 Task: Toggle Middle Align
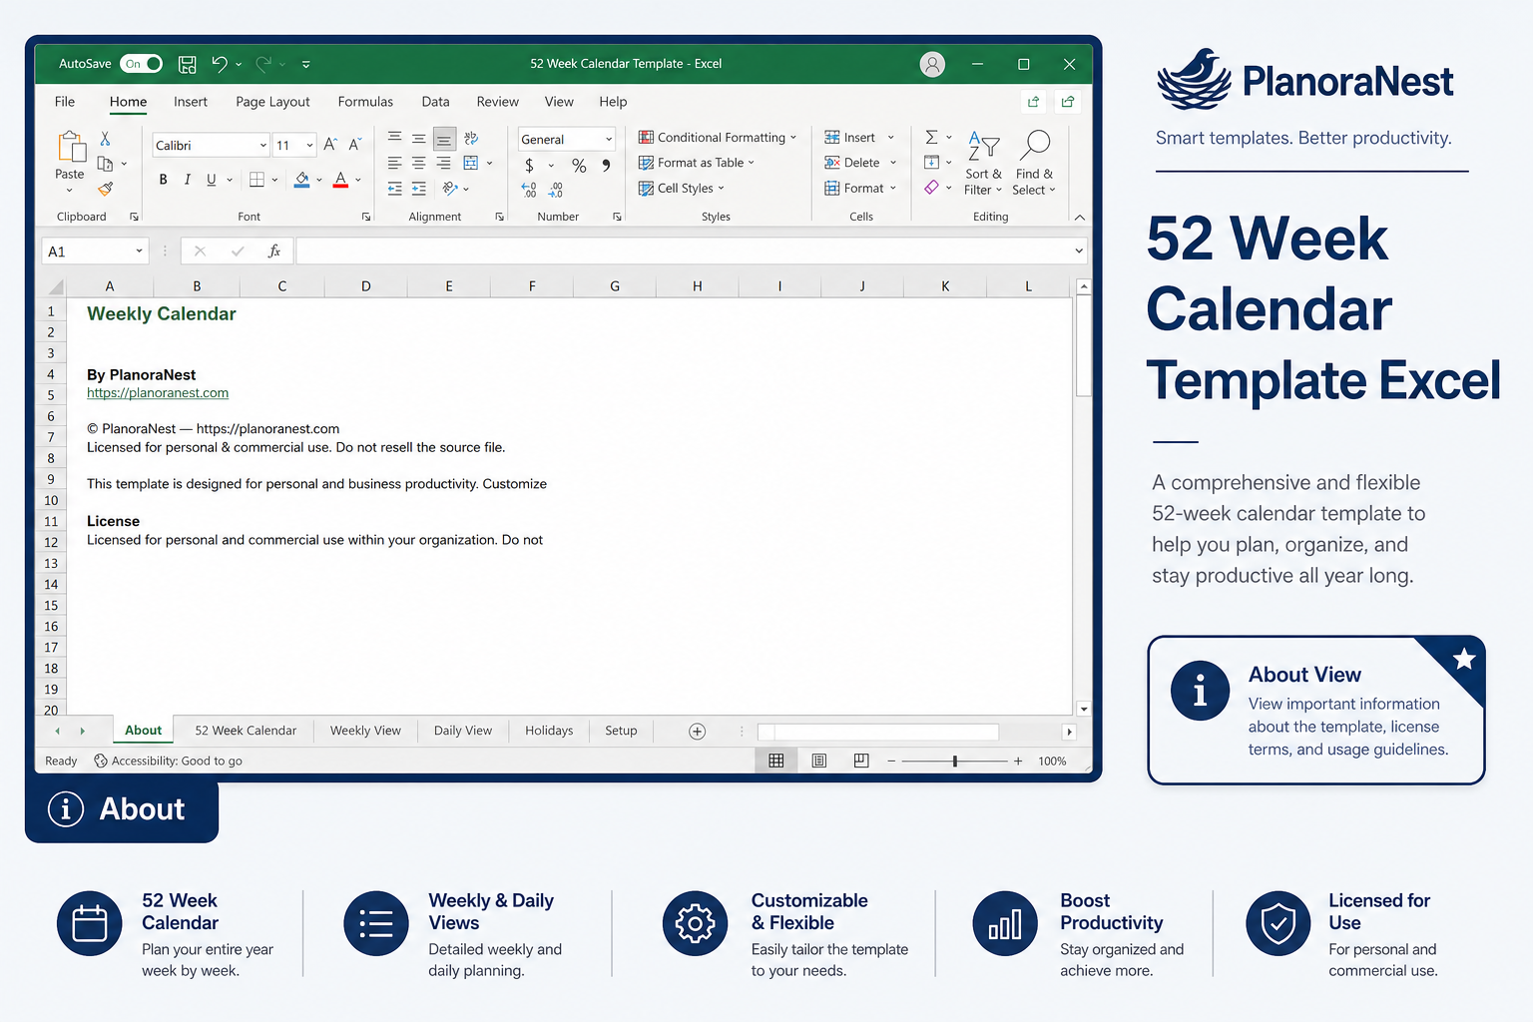419,138
